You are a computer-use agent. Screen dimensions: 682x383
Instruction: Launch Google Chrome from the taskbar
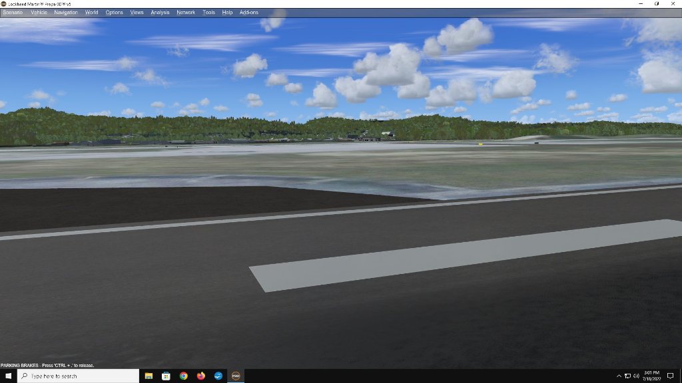183,376
